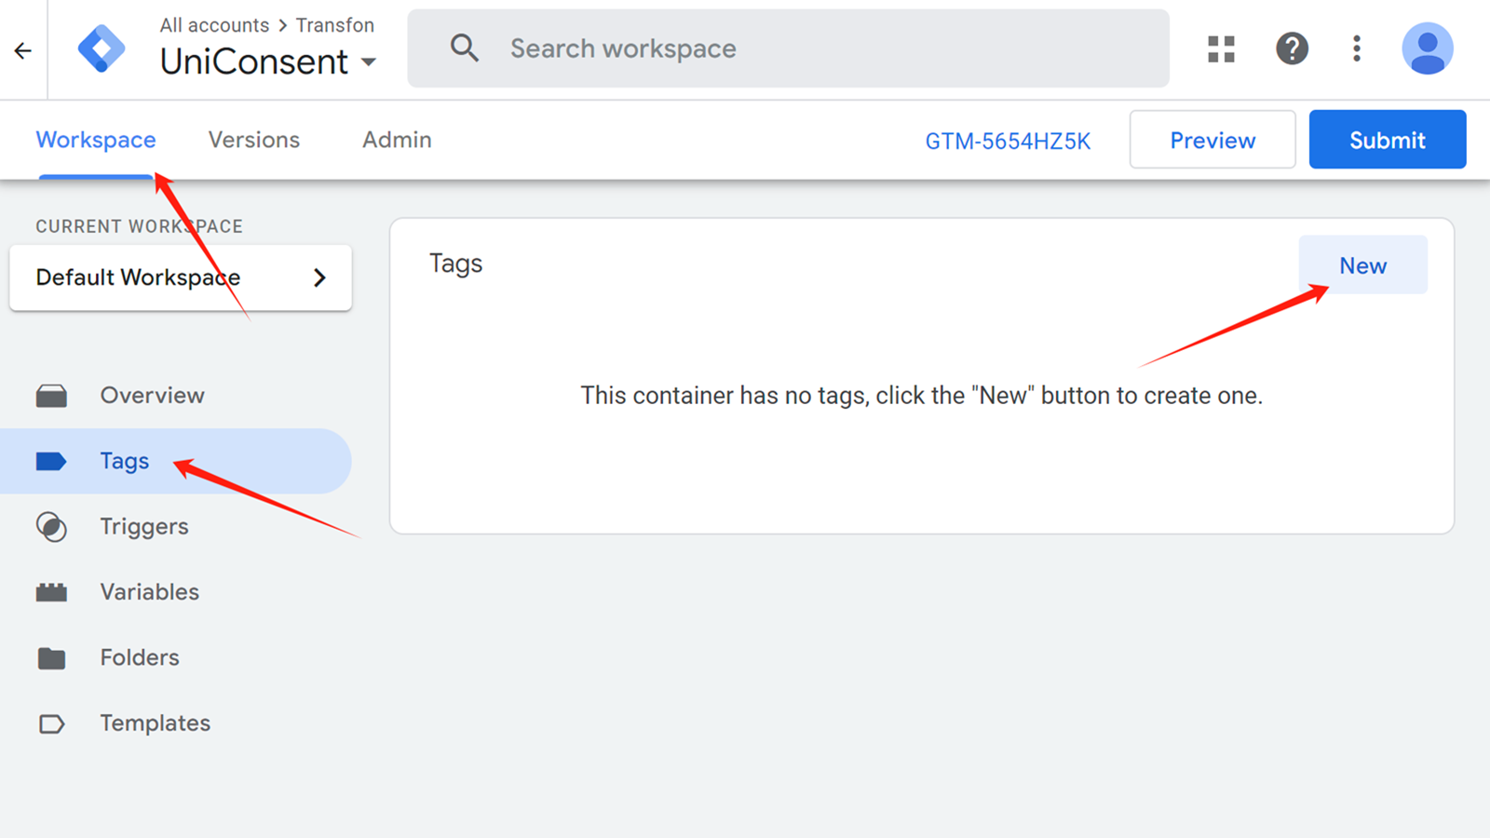Image resolution: width=1490 pixels, height=838 pixels.
Task: Switch to the Admin tab
Action: 397,140
